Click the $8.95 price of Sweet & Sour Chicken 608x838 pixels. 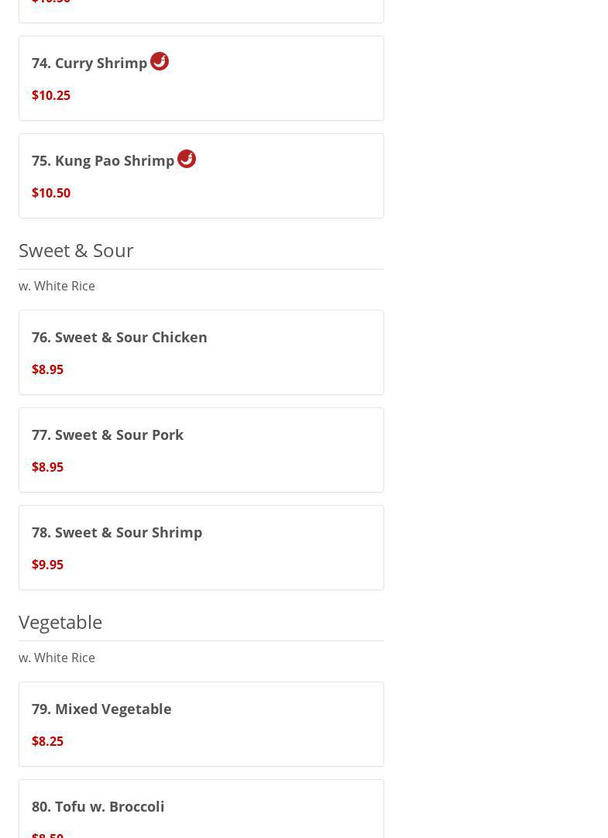tap(48, 369)
